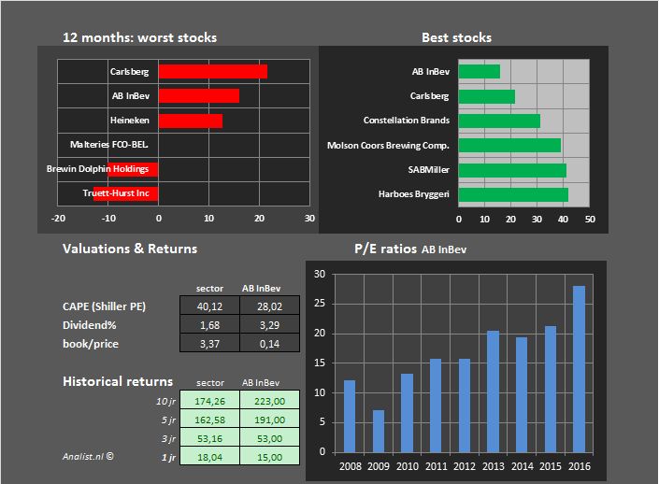The image size is (659, 484).
Task: Select the 2008 x-axis year label
Action: coord(351,466)
